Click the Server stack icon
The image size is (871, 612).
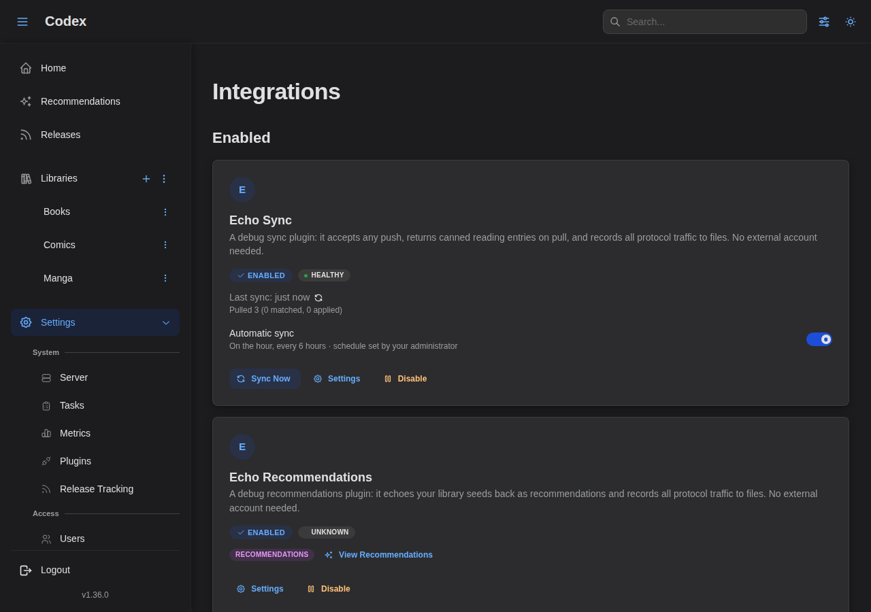point(46,378)
